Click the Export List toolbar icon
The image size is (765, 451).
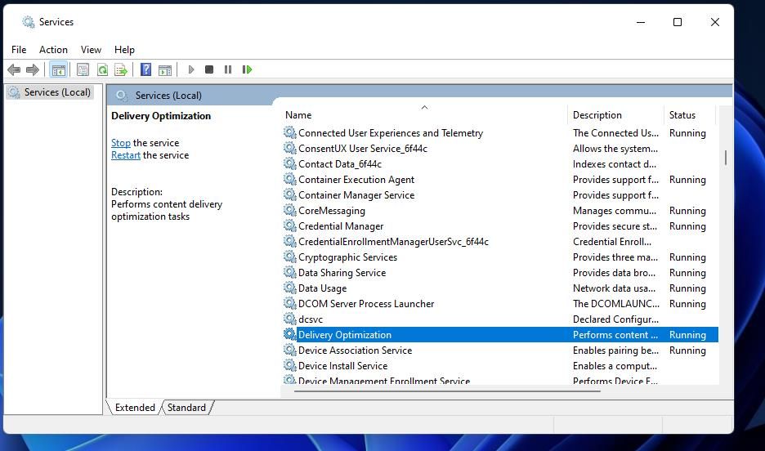click(x=121, y=69)
